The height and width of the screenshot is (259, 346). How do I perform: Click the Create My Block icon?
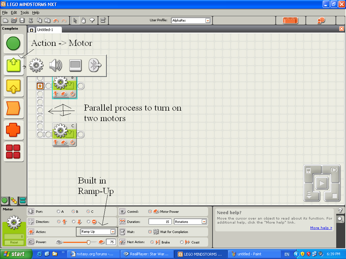click(103, 20)
